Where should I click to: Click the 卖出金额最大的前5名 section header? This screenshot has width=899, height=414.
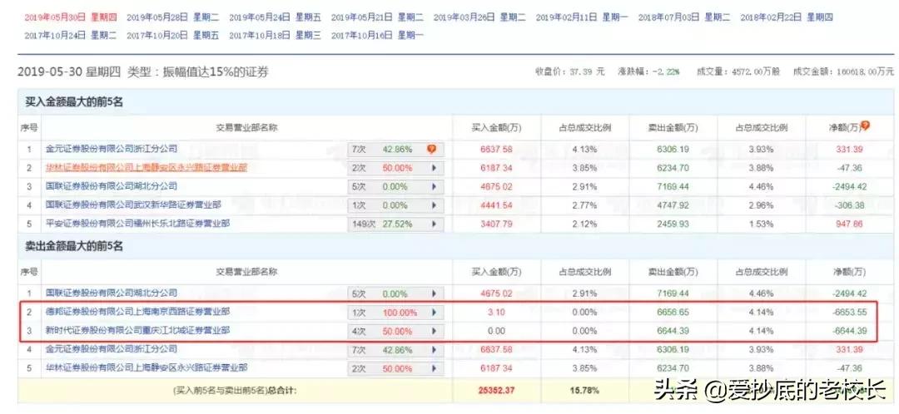point(74,246)
